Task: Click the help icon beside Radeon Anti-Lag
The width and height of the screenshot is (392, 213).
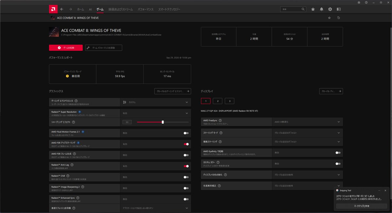Action: pos(72,165)
